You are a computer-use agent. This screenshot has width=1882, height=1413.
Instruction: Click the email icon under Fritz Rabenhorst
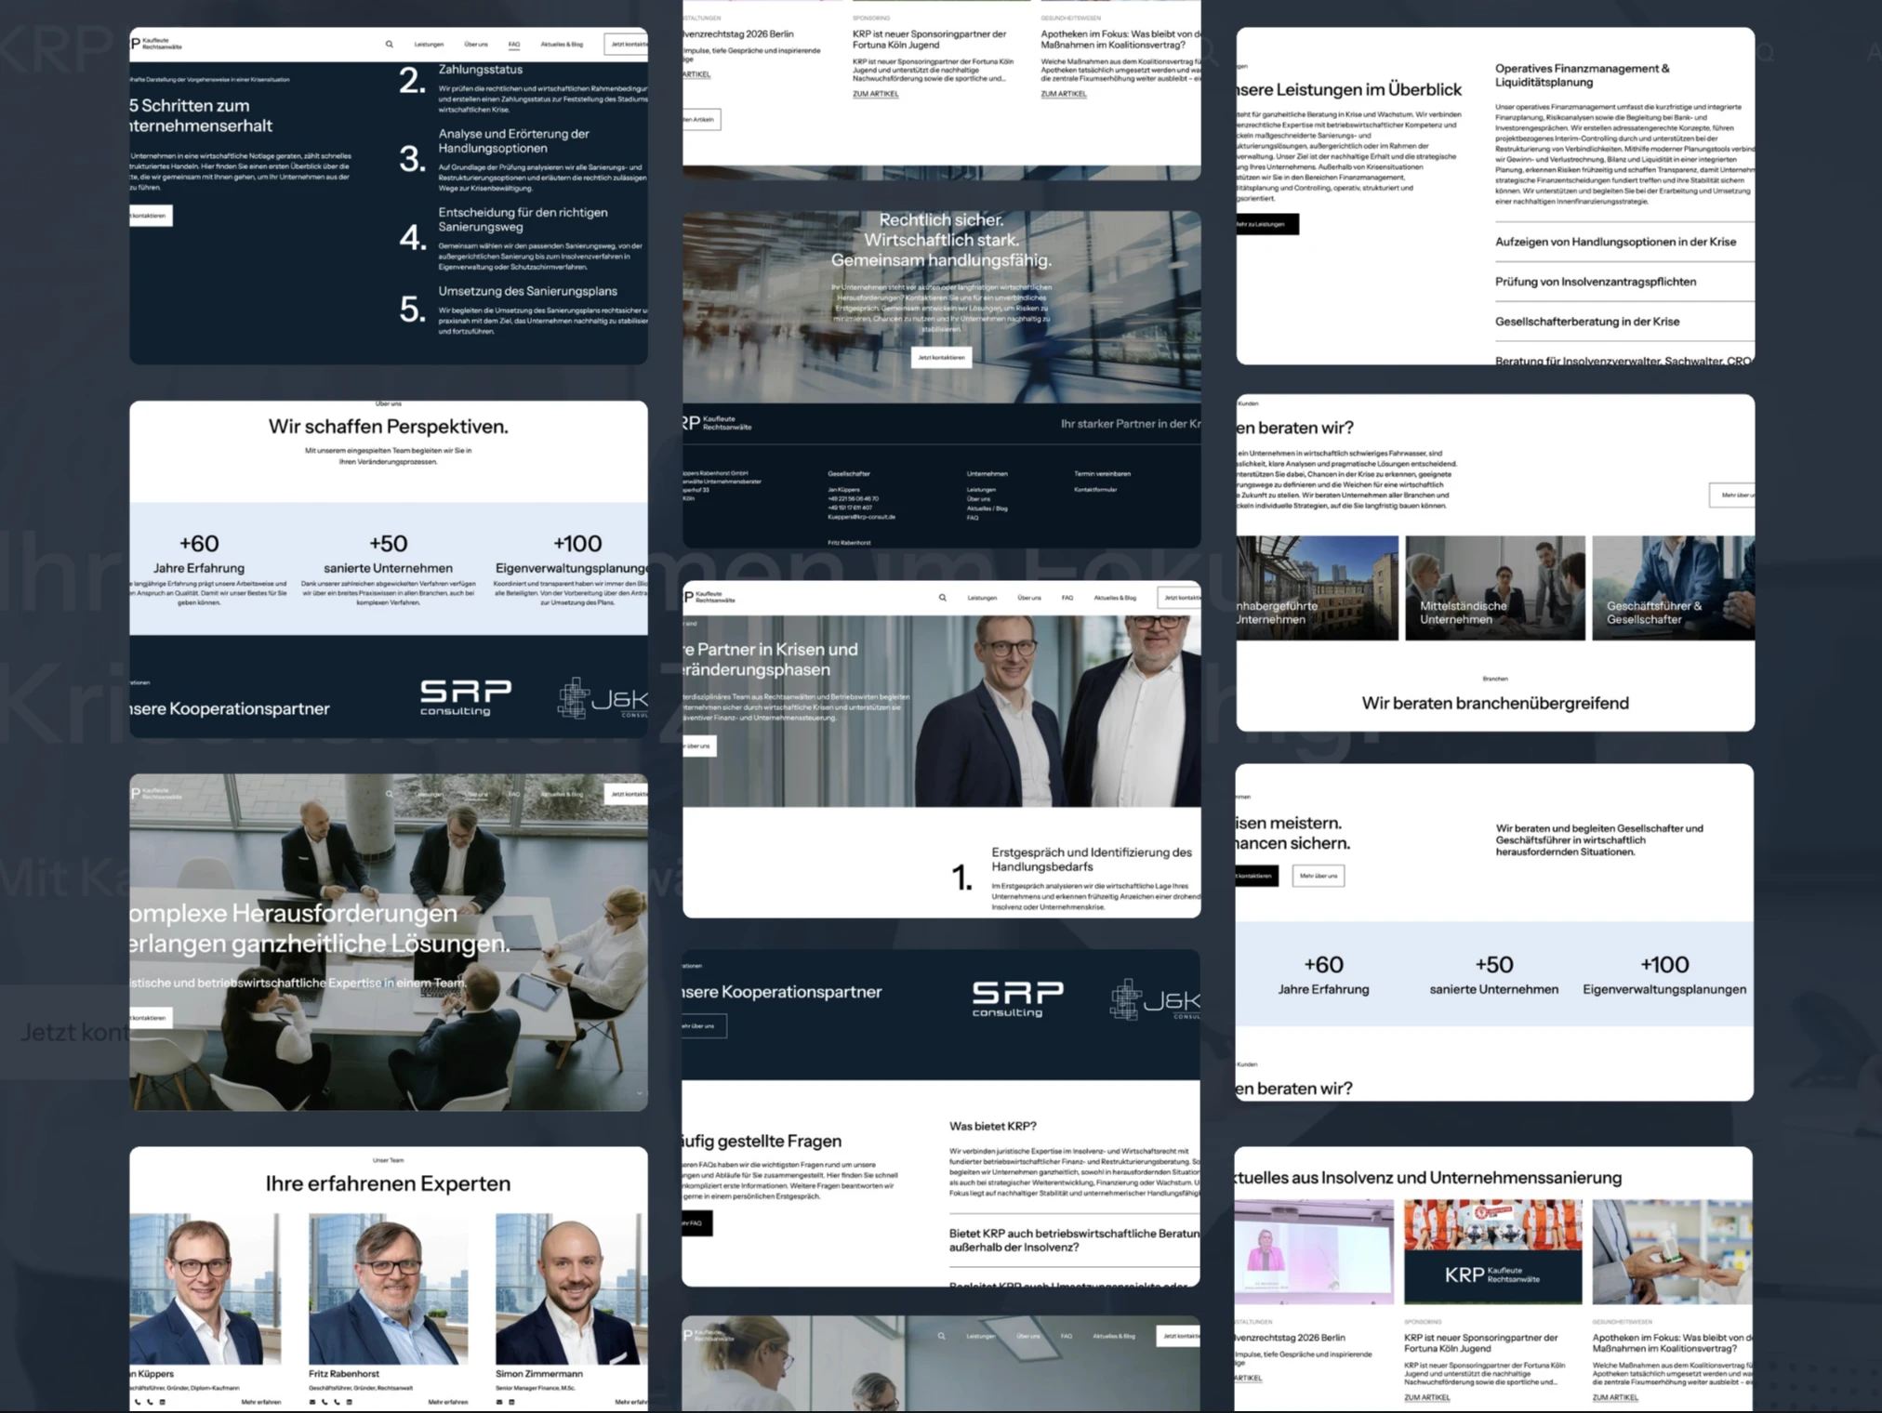tap(312, 1402)
